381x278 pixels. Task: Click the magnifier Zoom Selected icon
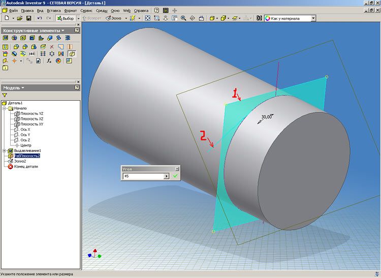click(x=183, y=18)
